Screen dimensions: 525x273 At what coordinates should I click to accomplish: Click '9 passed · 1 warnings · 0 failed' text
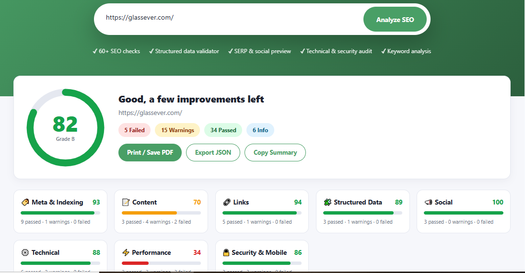pos(56,222)
